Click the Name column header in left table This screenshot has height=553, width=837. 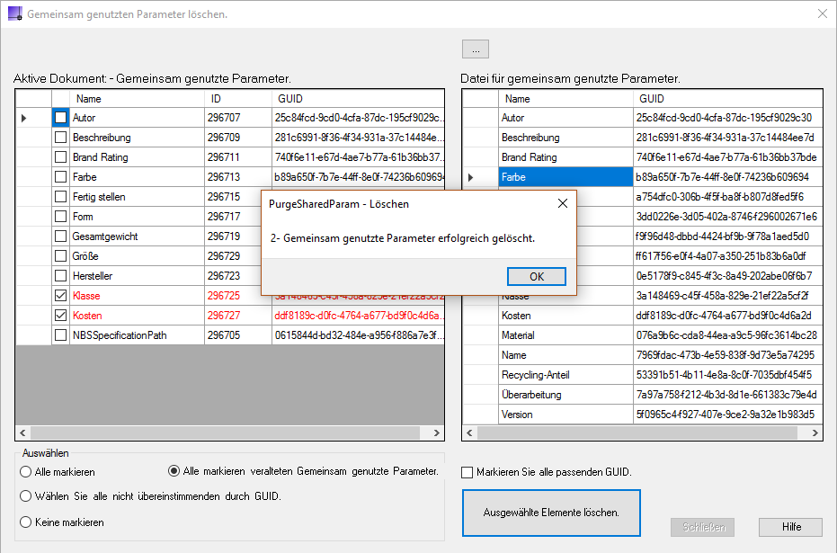[137, 99]
